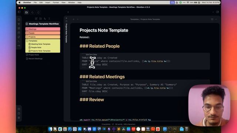Click the pencil editing mode status icon

click(113, 124)
